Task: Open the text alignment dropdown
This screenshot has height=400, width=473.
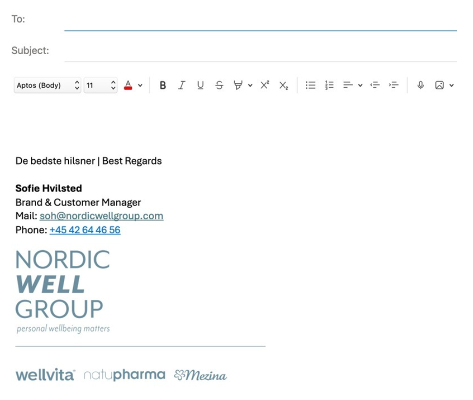Action: pyautogui.click(x=360, y=85)
